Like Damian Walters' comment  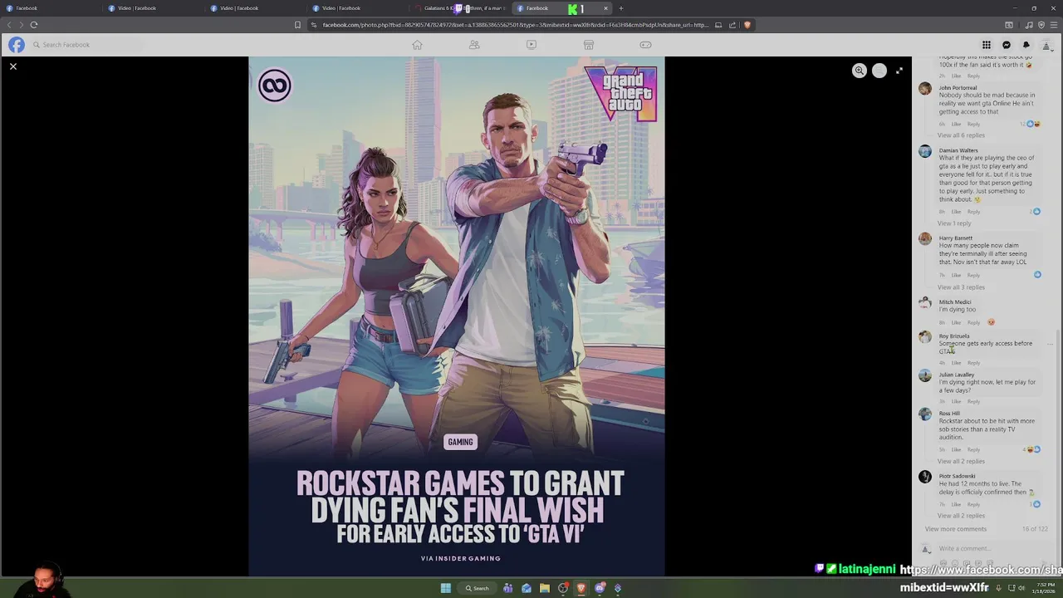[x=956, y=212]
